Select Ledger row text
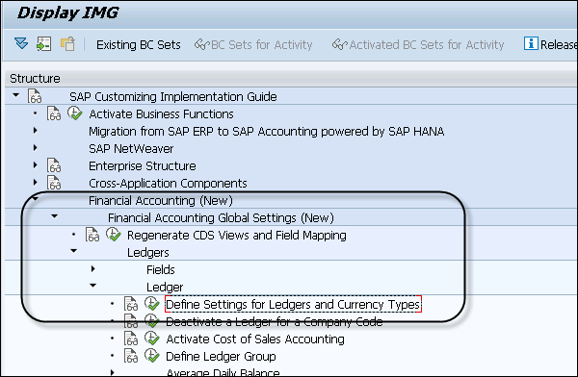This screenshot has height=377, width=578. tap(165, 288)
